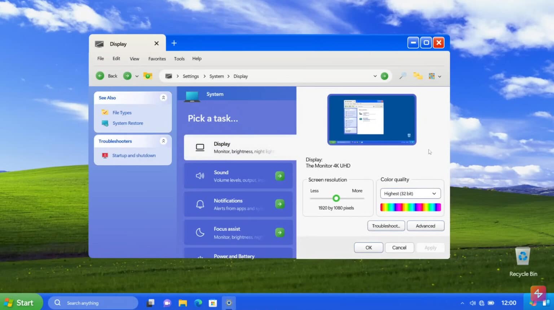Image resolution: width=554 pixels, height=310 pixels.
Task: Open the Sound task with its green arrow
Action: [280, 176]
